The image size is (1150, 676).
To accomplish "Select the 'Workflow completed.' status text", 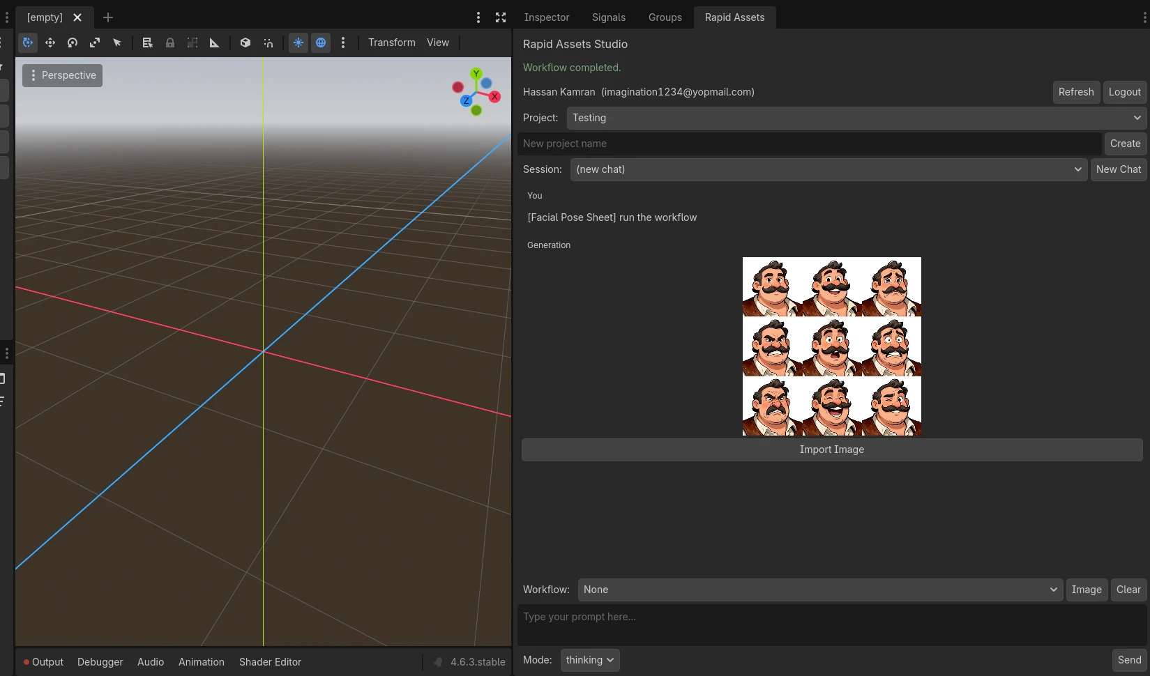I will pyautogui.click(x=572, y=68).
